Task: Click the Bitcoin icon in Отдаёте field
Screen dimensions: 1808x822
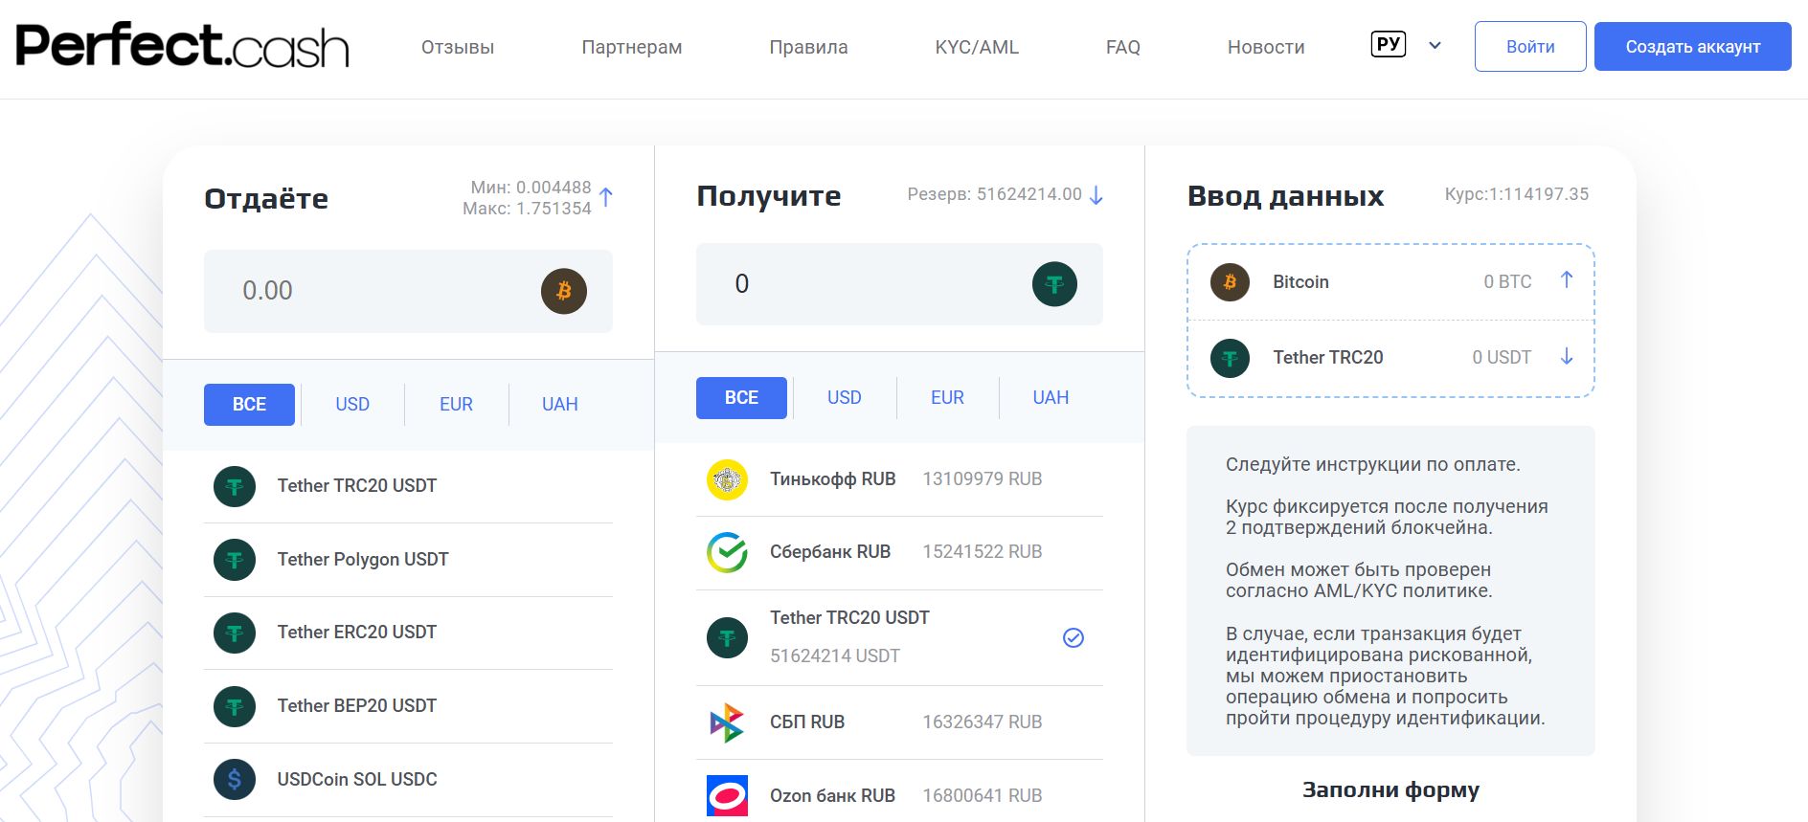Action: [563, 291]
